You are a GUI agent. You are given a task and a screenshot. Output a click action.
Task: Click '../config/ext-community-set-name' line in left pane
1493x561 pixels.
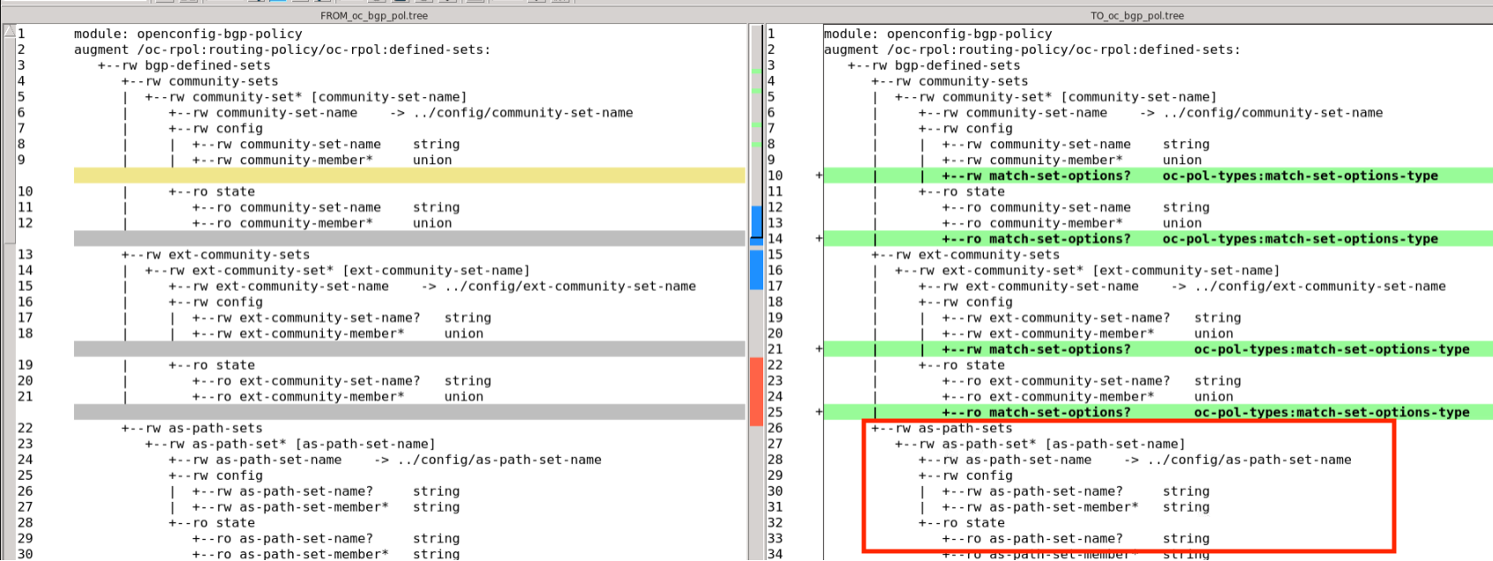(x=432, y=287)
